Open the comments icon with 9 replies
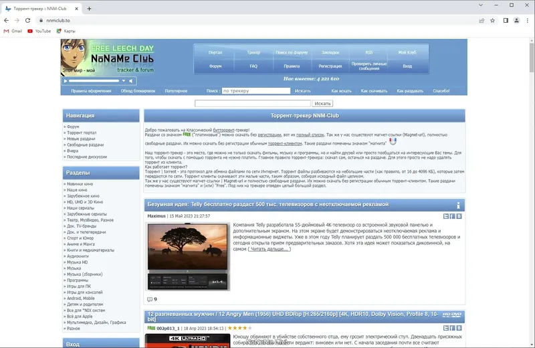 (149, 299)
